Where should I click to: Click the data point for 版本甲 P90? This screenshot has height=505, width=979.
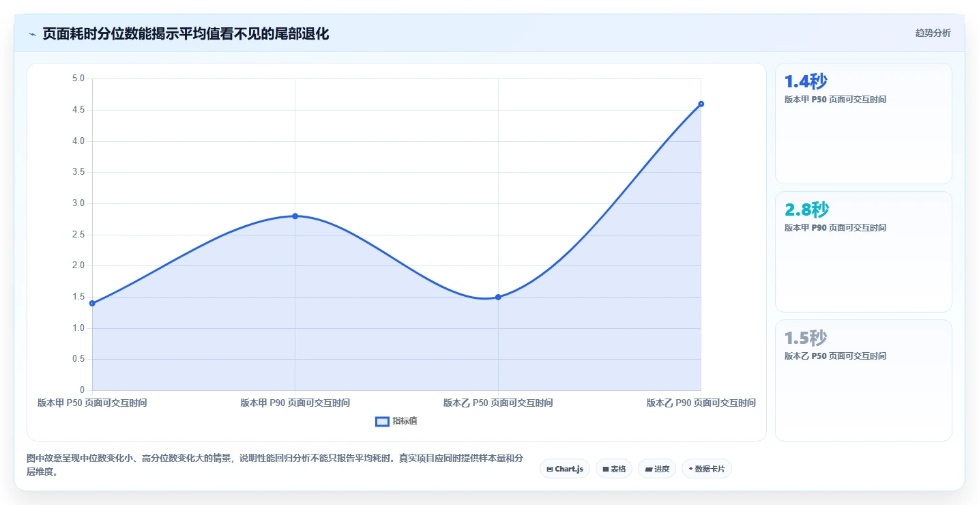coord(295,216)
